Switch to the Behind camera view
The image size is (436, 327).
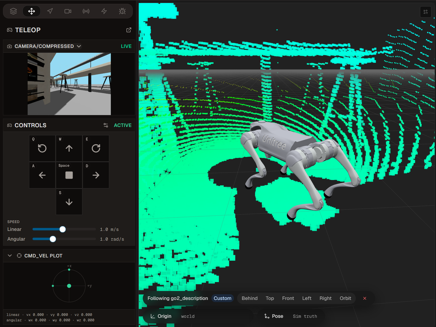(250, 298)
